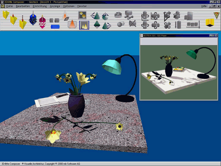Image resolution: width=221 pixels, height=166 pixels.
Task: Click the 3DS import icon
Action: tap(42, 22)
